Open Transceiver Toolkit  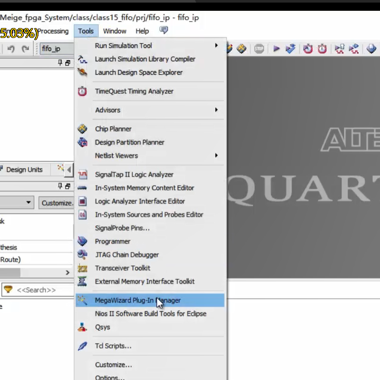(150, 268)
